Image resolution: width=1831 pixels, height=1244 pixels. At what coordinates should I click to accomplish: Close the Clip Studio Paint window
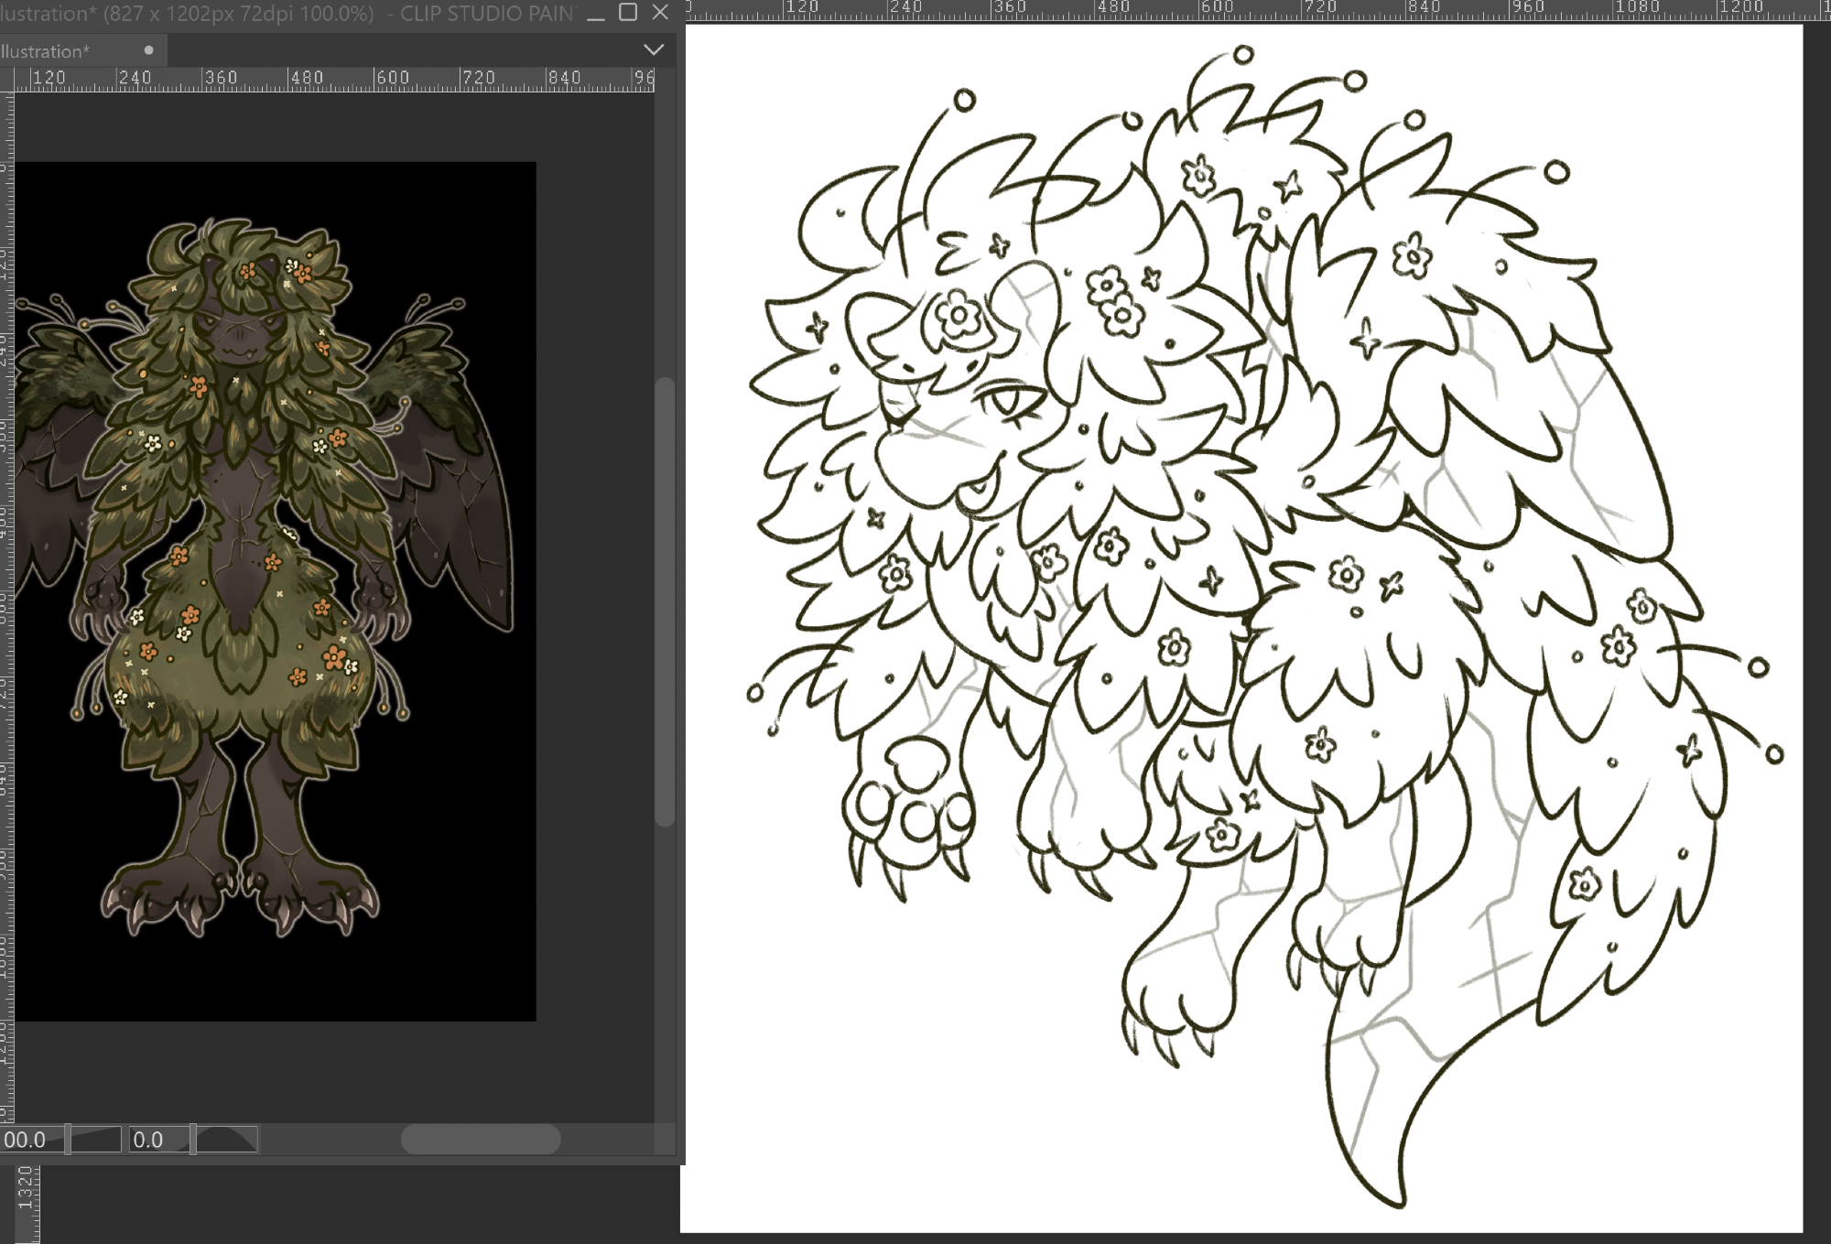tap(660, 13)
